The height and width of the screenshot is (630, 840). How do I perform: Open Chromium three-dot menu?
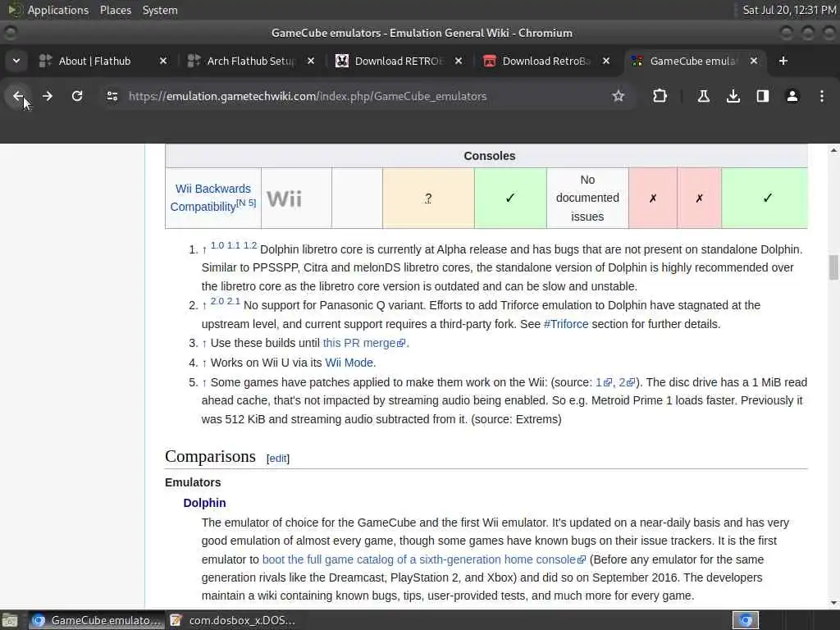tap(822, 96)
